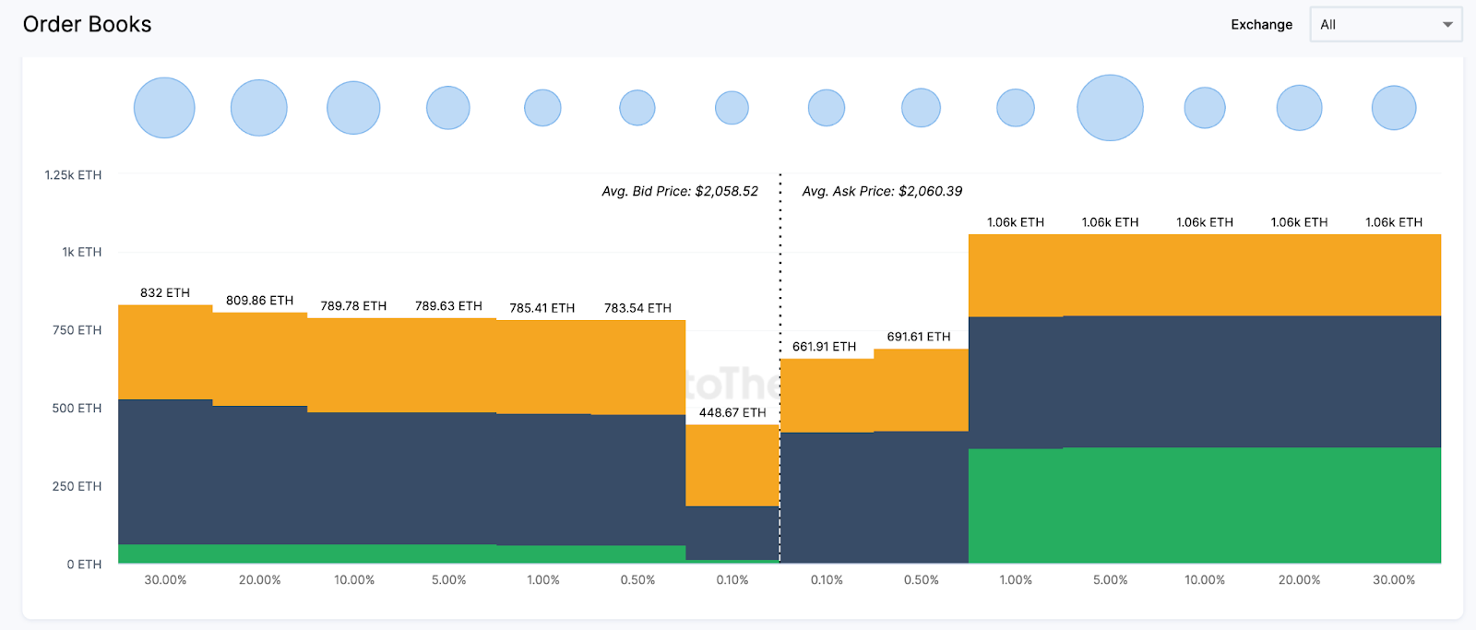This screenshot has height=630, width=1476.
Task: Click the orange segment of 832 ETH bar
Action: coord(165,352)
